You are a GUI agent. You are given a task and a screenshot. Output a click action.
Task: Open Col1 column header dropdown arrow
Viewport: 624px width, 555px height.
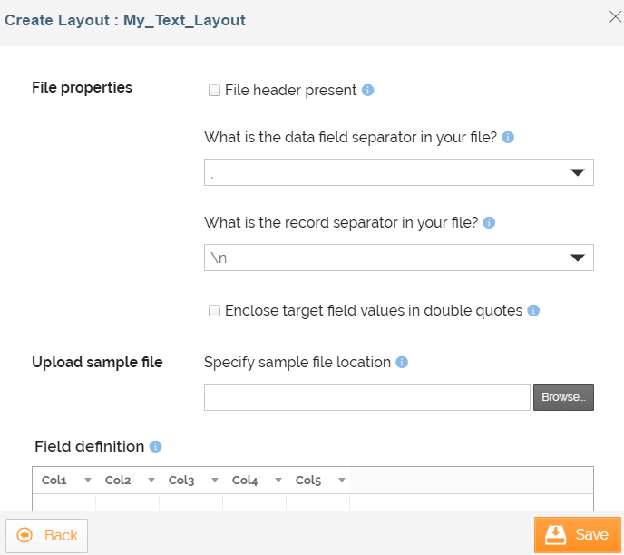tap(88, 481)
